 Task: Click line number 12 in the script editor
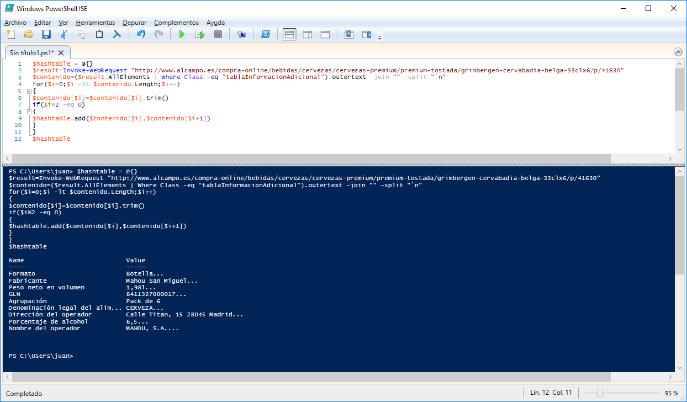pyautogui.click(x=18, y=139)
